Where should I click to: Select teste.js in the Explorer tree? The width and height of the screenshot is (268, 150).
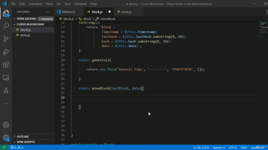(33, 35)
